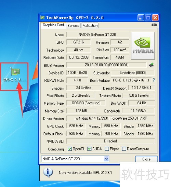Click the Texture Fillrate value 5.0 GTexel/s
171x187 pixels.
(x=139, y=95)
